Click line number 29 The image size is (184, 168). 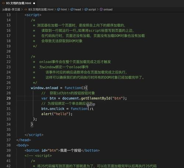(8, 98)
